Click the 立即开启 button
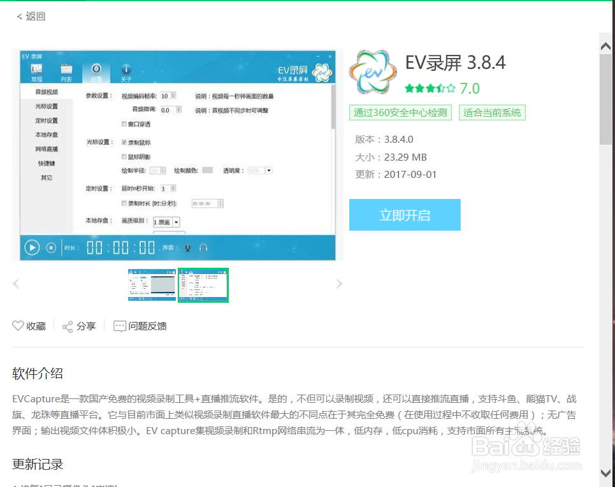Screen dimensions: 615x487 (404, 215)
